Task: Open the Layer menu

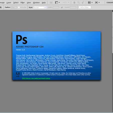Action: click(x=9, y=3)
